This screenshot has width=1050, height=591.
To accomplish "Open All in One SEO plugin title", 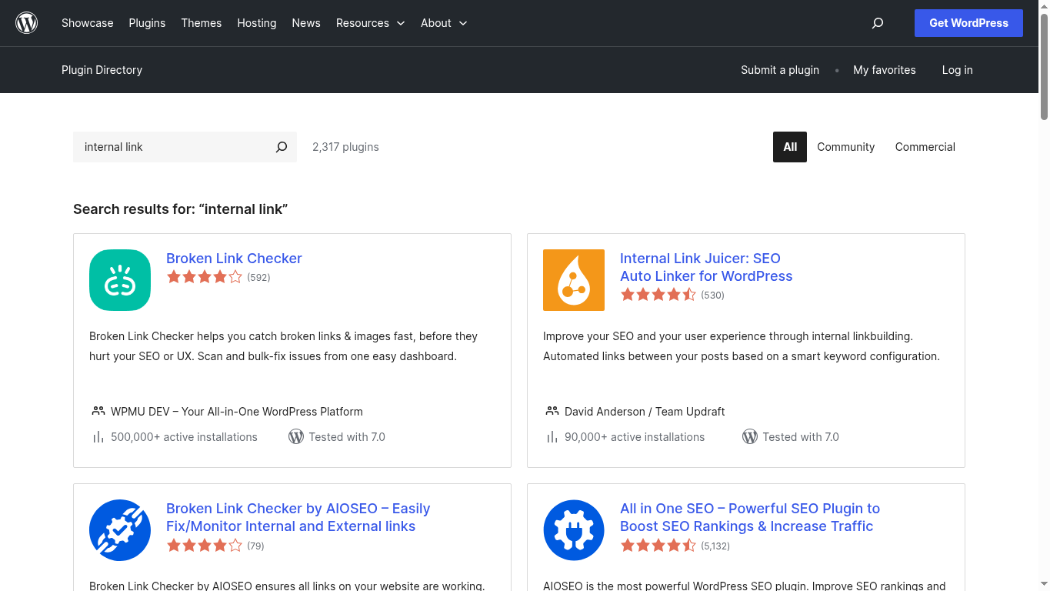I will 750,517.
